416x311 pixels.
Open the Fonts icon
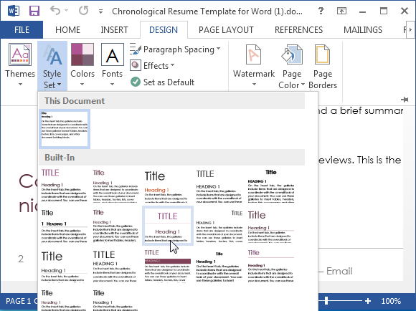pyautogui.click(x=112, y=54)
